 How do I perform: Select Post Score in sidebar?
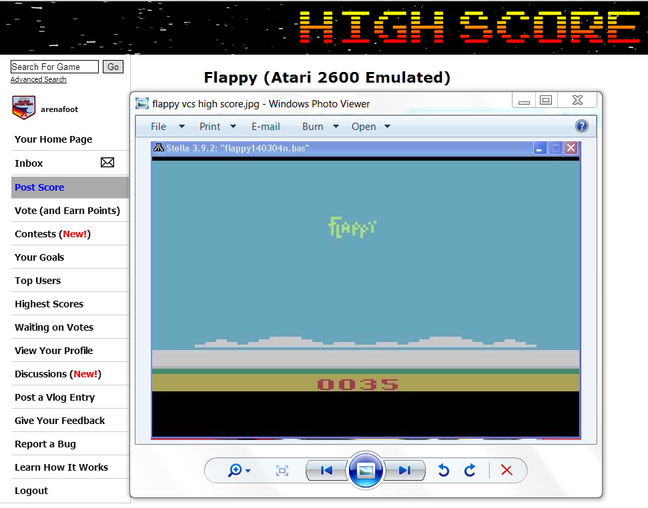(39, 187)
